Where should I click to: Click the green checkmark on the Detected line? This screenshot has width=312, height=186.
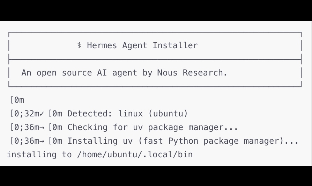click(x=42, y=114)
